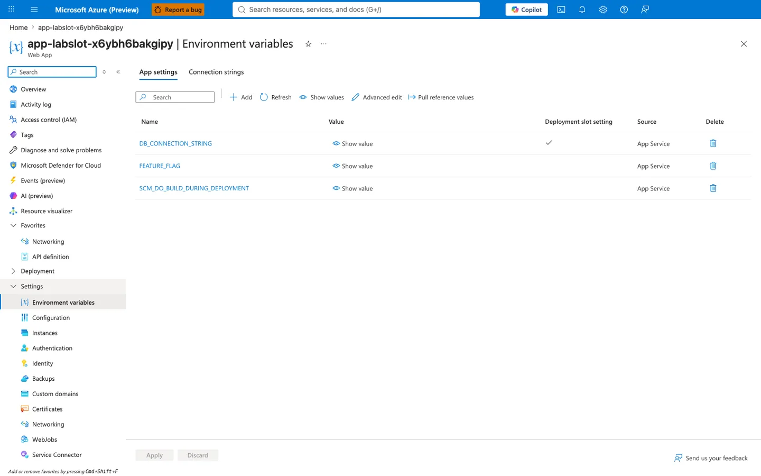This screenshot has width=761, height=476.
Task: Open the DB_CONNECTION_STRING setting link
Action: [175, 144]
